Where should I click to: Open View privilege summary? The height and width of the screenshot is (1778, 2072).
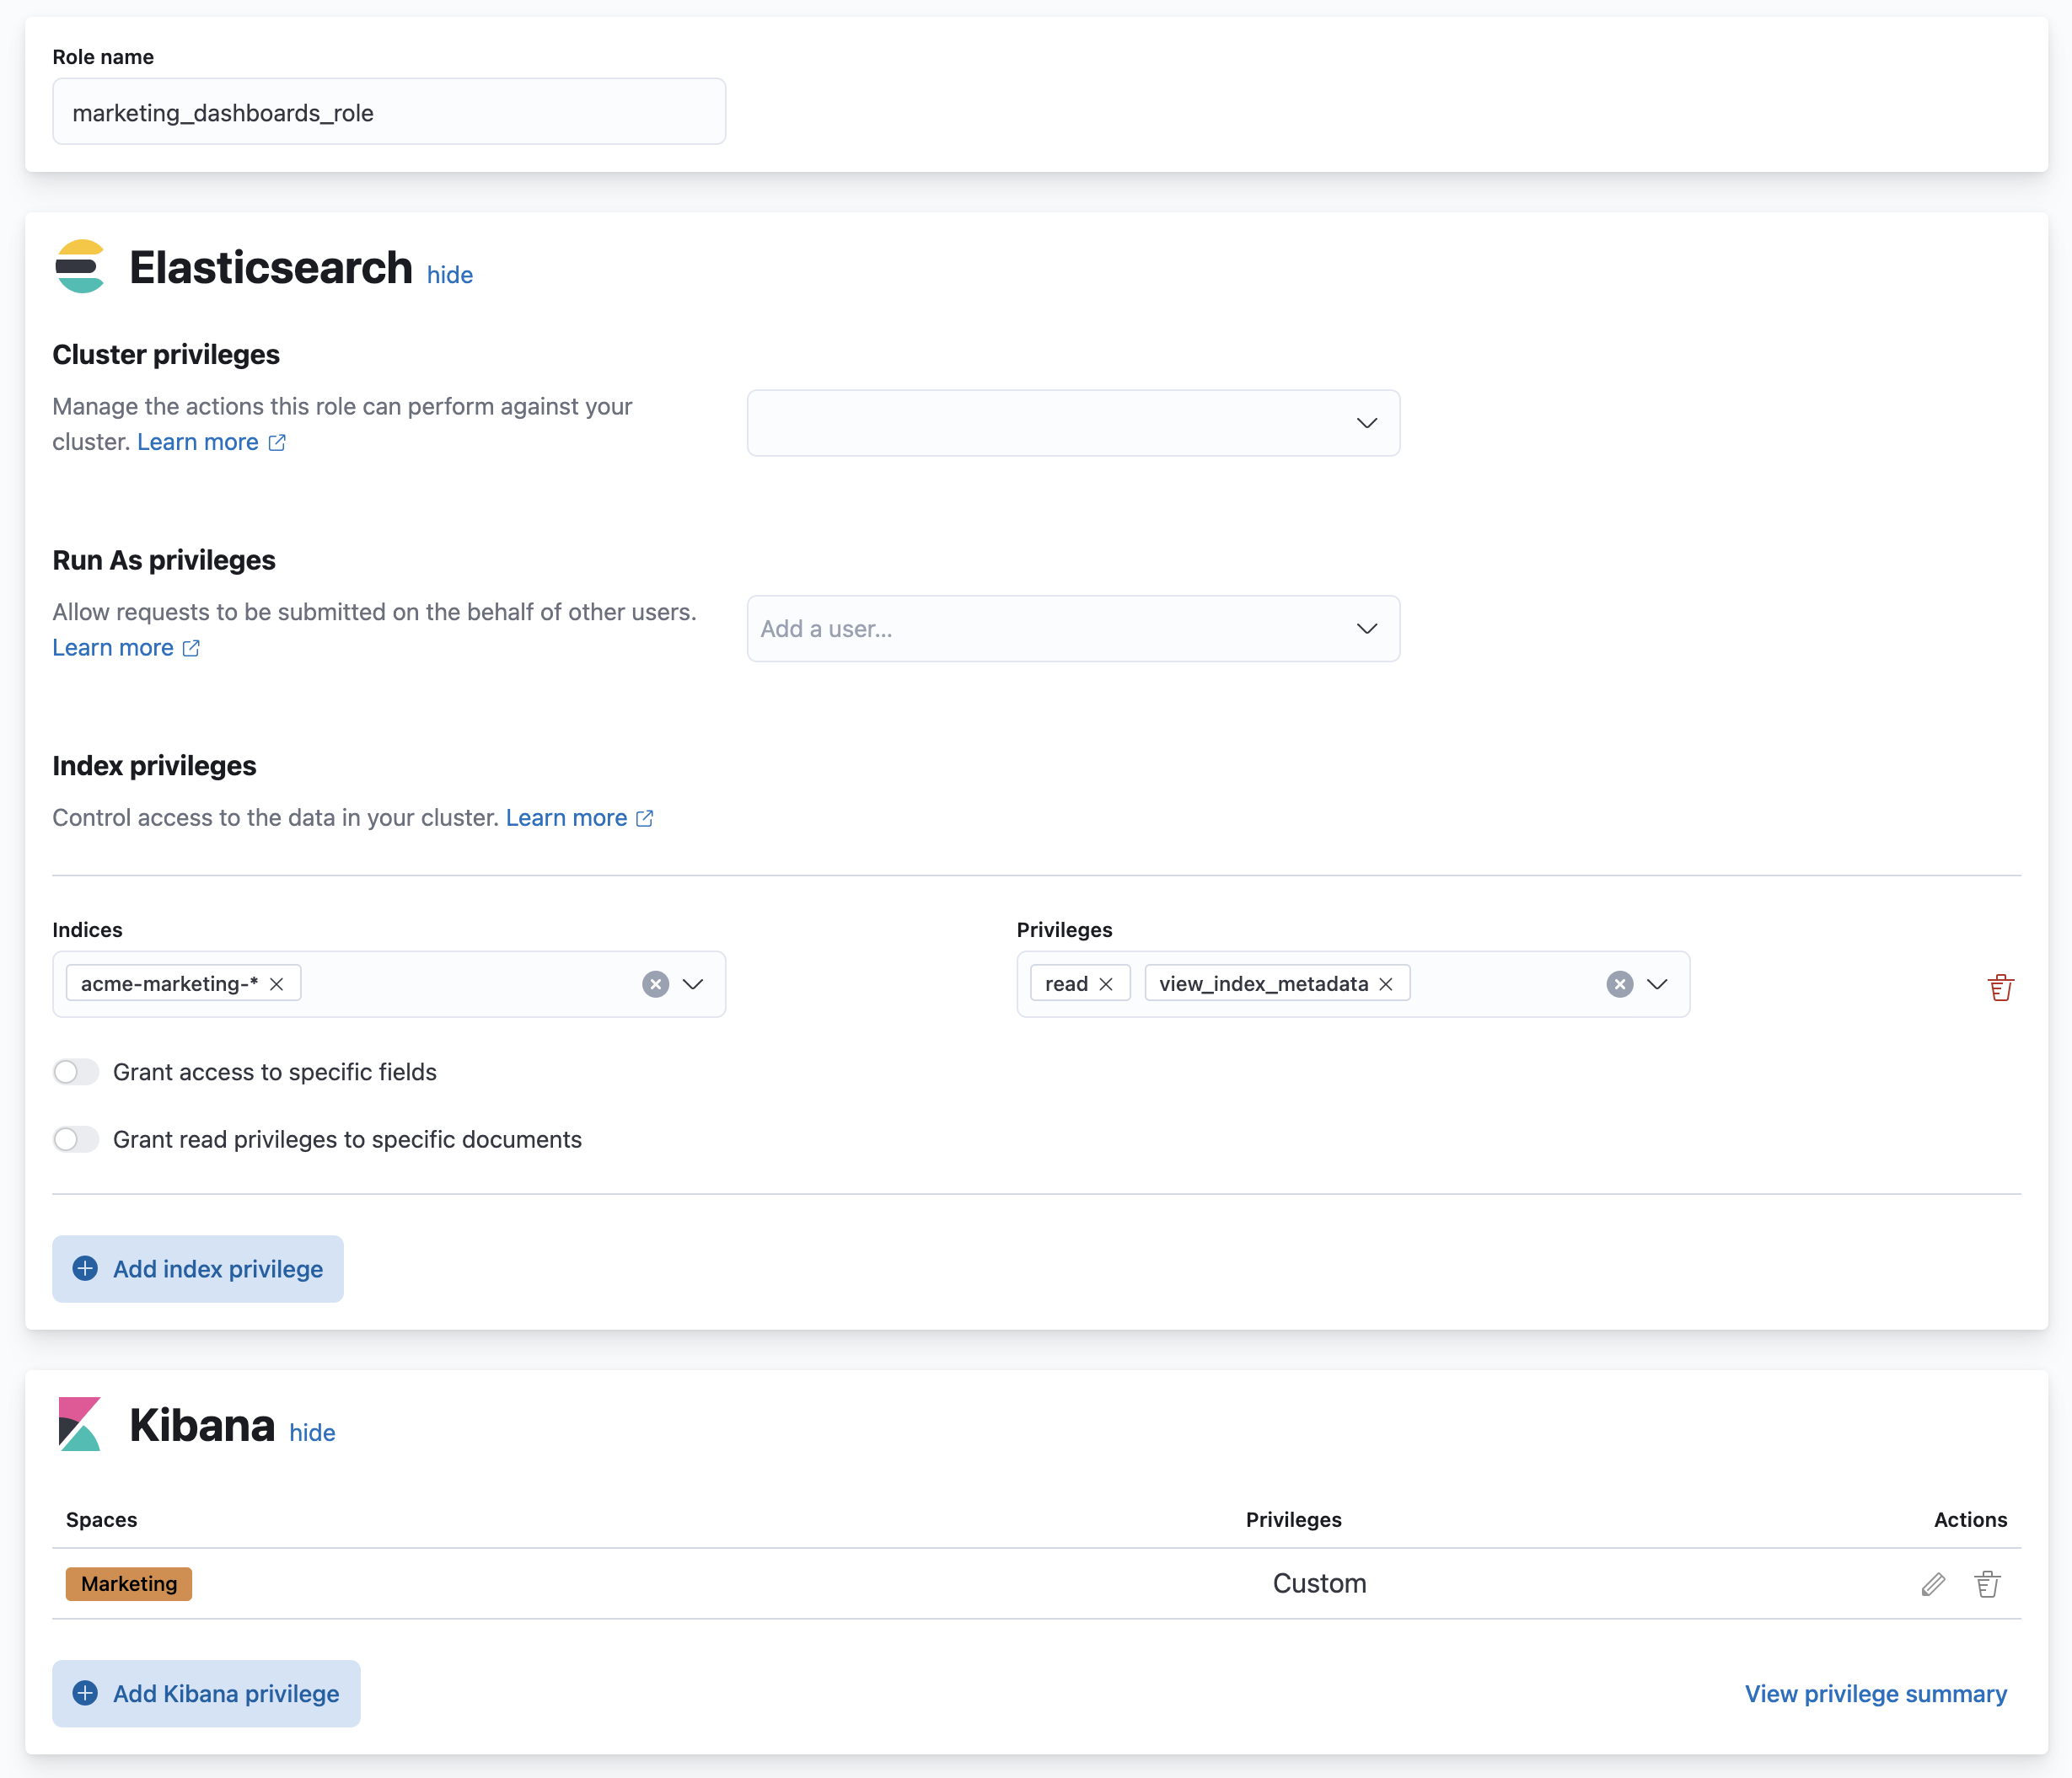[x=1875, y=1693]
